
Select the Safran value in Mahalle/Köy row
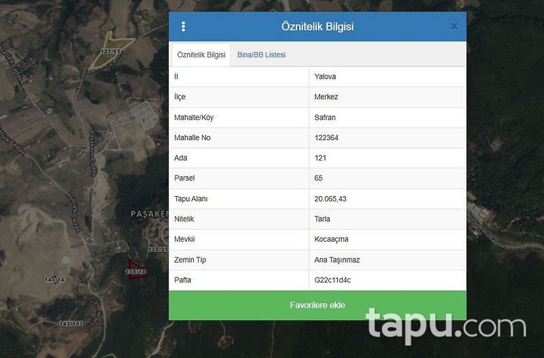325,118
